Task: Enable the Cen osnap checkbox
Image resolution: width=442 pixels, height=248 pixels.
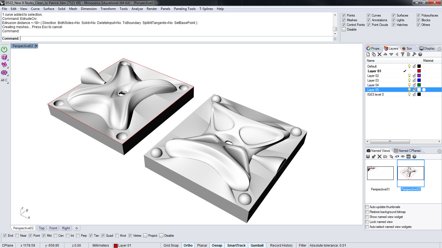Action: tap(56, 236)
